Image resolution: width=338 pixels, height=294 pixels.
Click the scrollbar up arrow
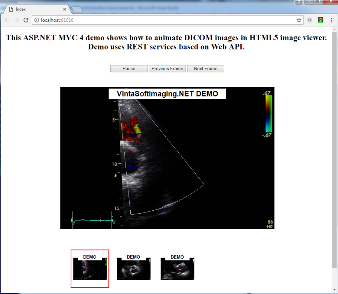[334, 29]
